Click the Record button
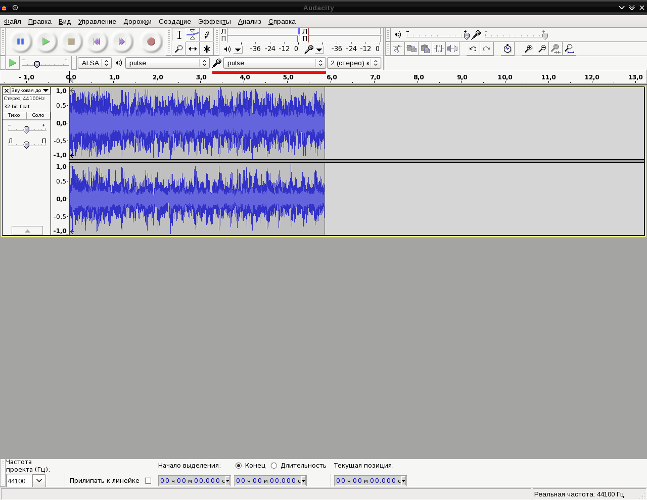The image size is (647, 500). [151, 41]
